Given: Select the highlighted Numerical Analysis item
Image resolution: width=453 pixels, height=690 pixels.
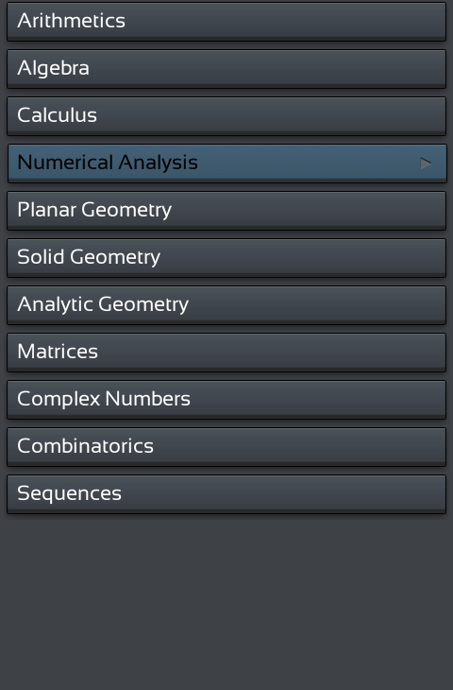Looking at the screenshot, I should [226, 164].
